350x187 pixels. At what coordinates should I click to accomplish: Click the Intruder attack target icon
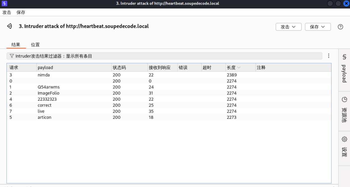(x=10, y=26)
